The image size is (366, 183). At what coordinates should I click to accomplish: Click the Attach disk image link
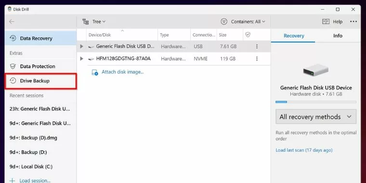[122, 72]
